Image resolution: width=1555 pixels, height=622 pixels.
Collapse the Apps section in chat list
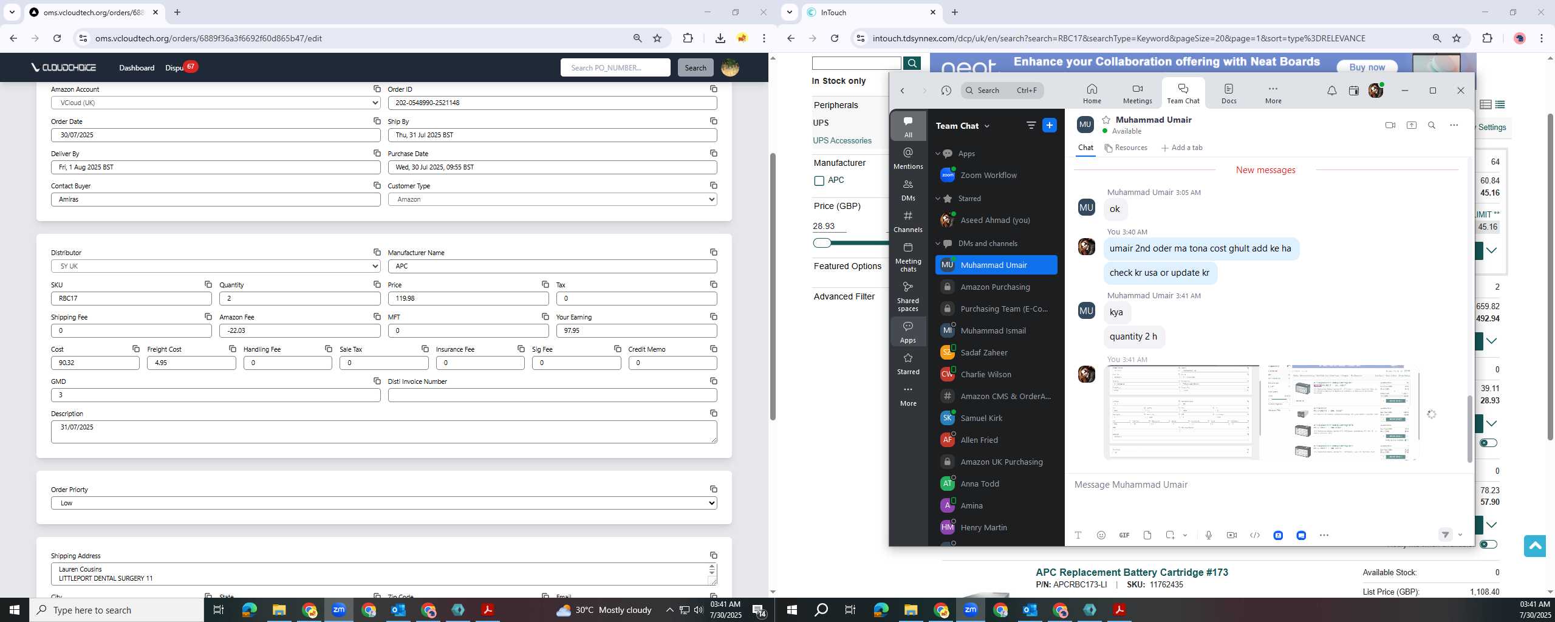pos(937,154)
